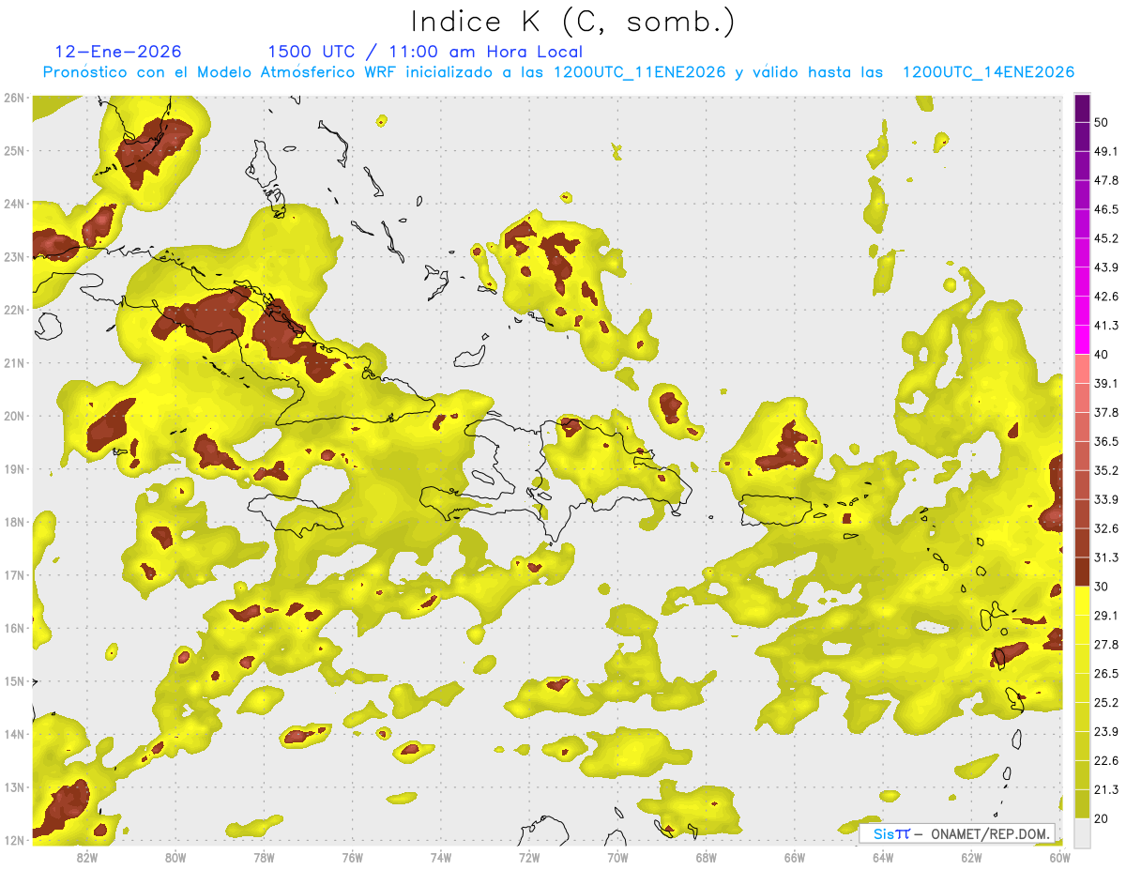Click the 'Pronóstico con el Modelo Atmosférico WRF' forecast line
Image resolution: width=1126 pixels, height=870 pixels.
558,72
